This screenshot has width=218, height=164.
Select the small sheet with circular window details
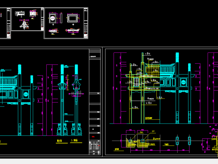pyautogui.click(x=66, y=23)
